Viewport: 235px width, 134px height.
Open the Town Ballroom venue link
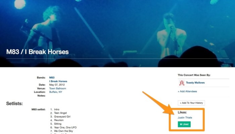(x=57, y=89)
